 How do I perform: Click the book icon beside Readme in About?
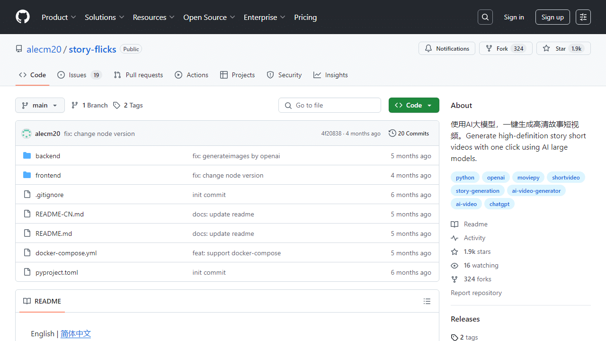click(x=454, y=224)
